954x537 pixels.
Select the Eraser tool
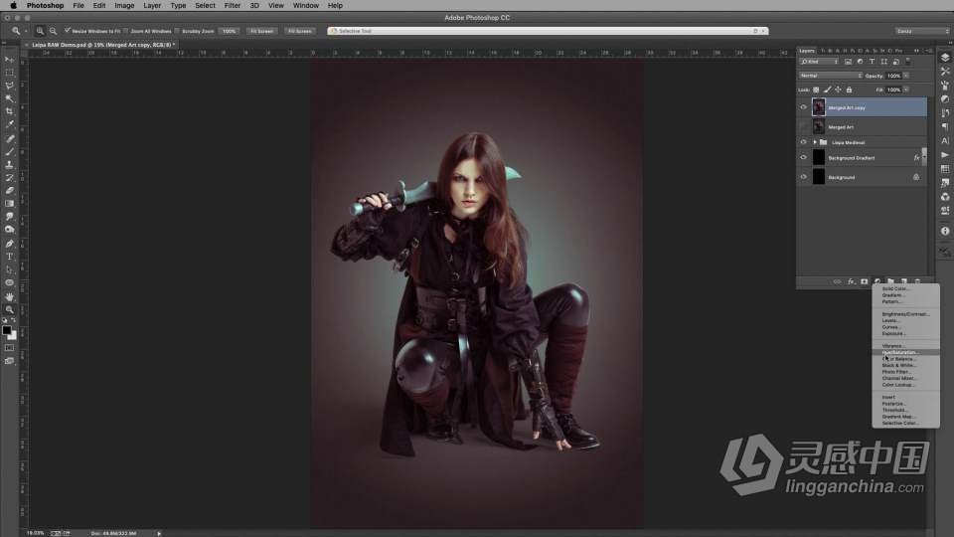pyautogui.click(x=9, y=191)
